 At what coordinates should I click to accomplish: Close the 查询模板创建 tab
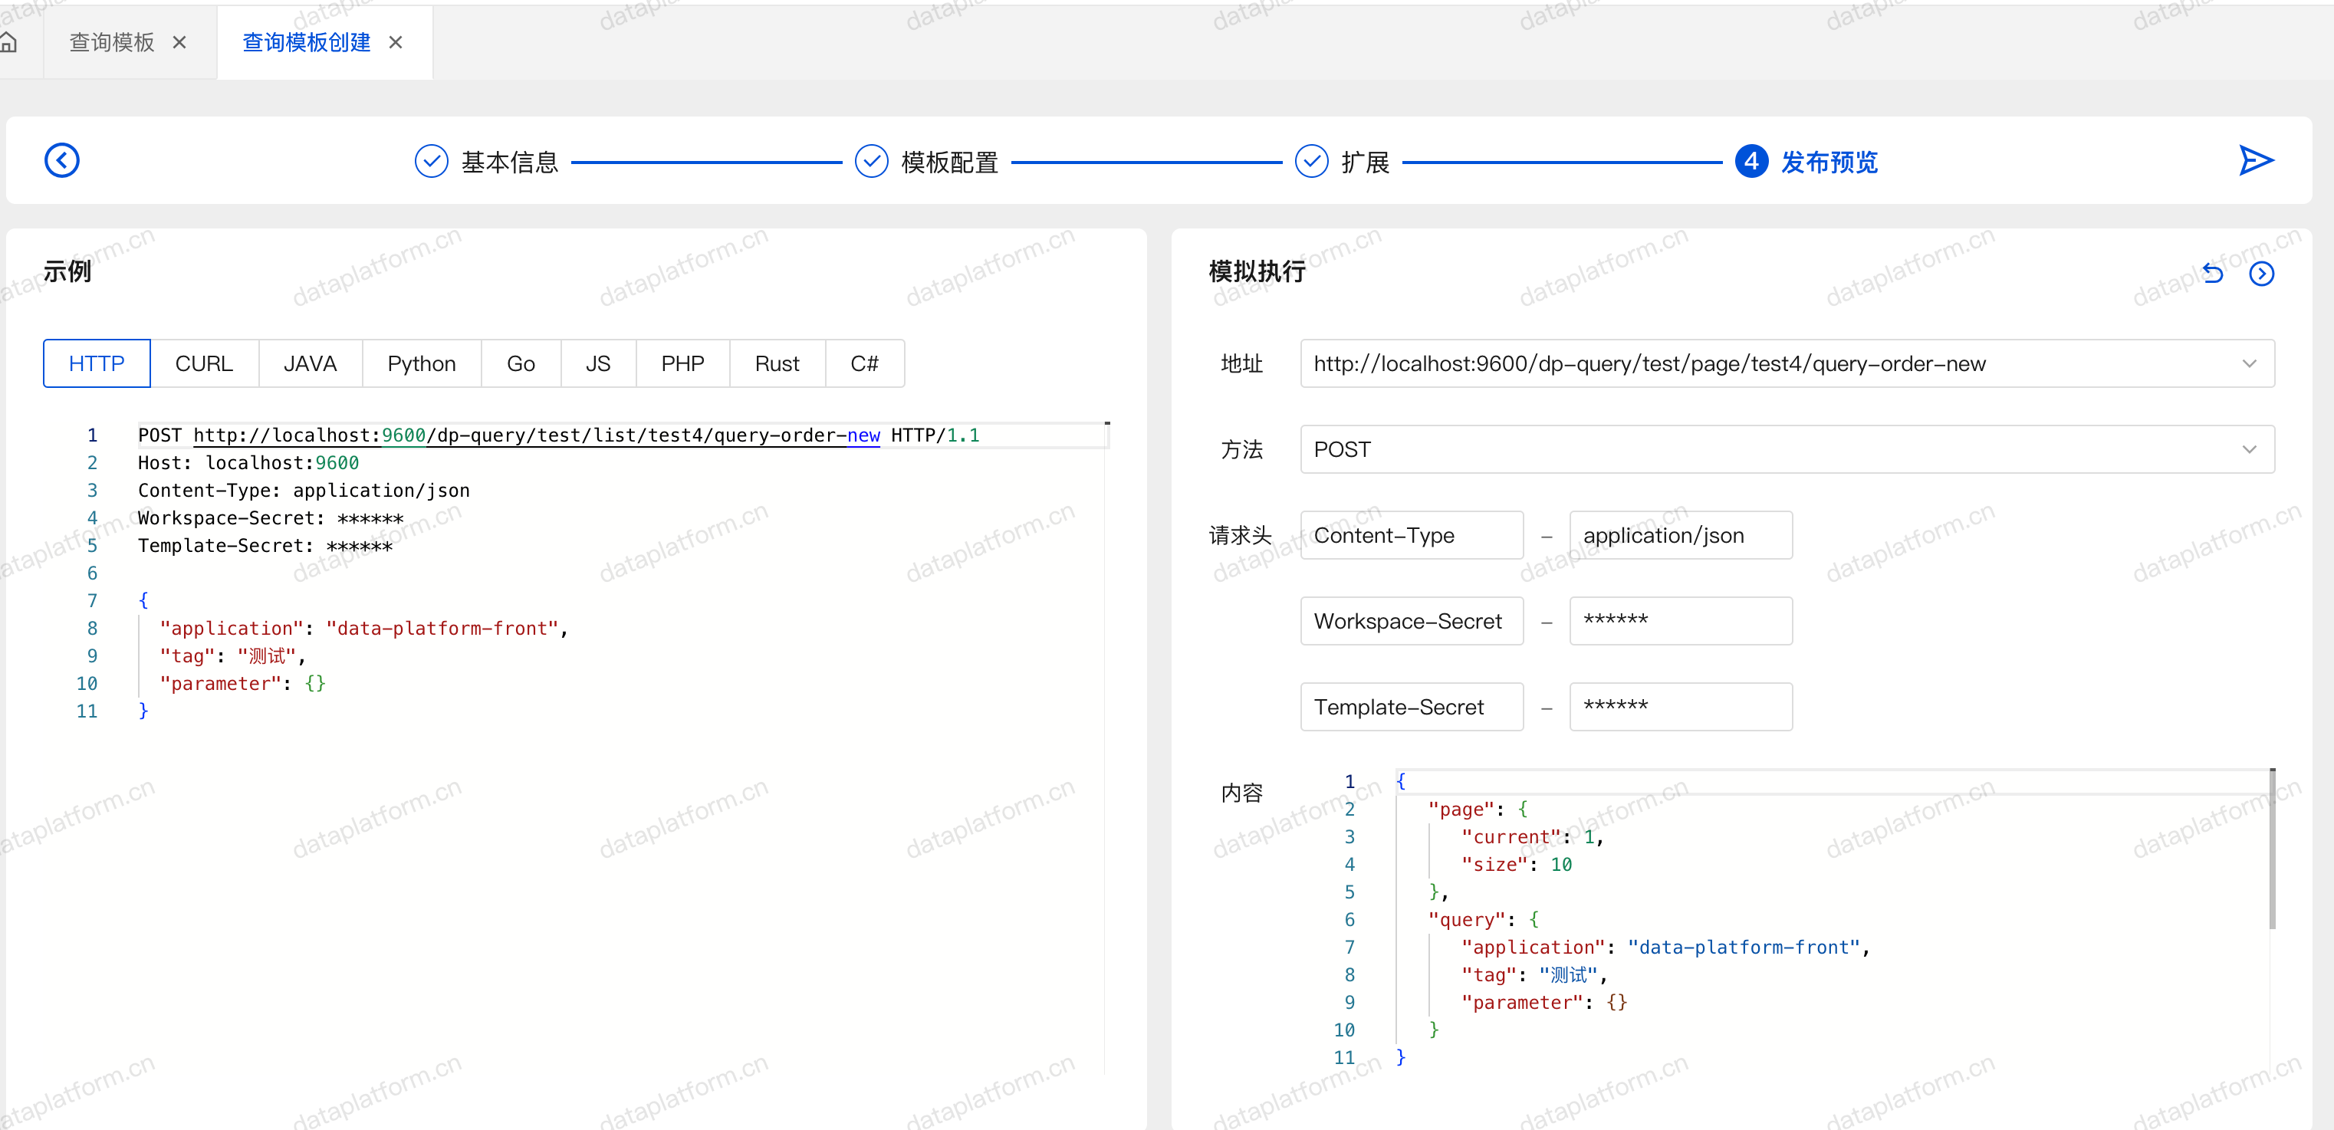click(396, 41)
